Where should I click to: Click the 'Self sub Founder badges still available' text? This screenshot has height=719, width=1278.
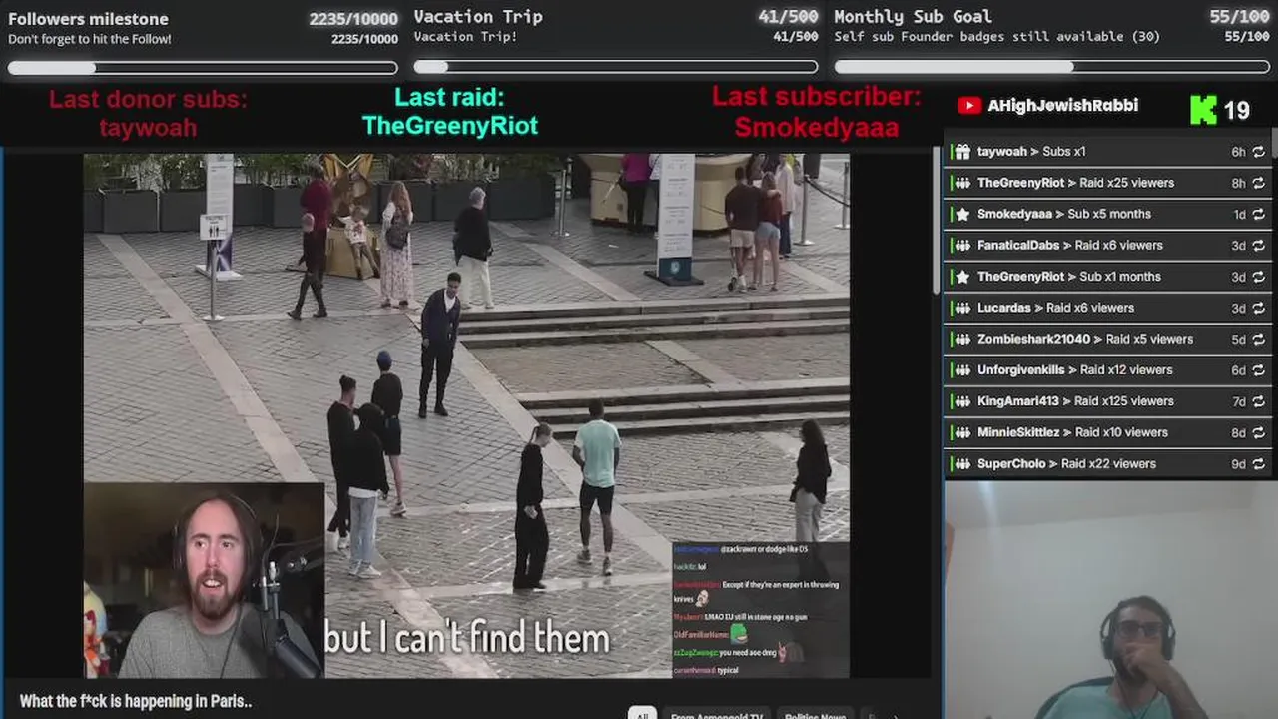coord(996,36)
